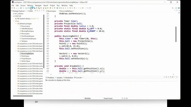Click the Open Perspective icon at top right

176,8
